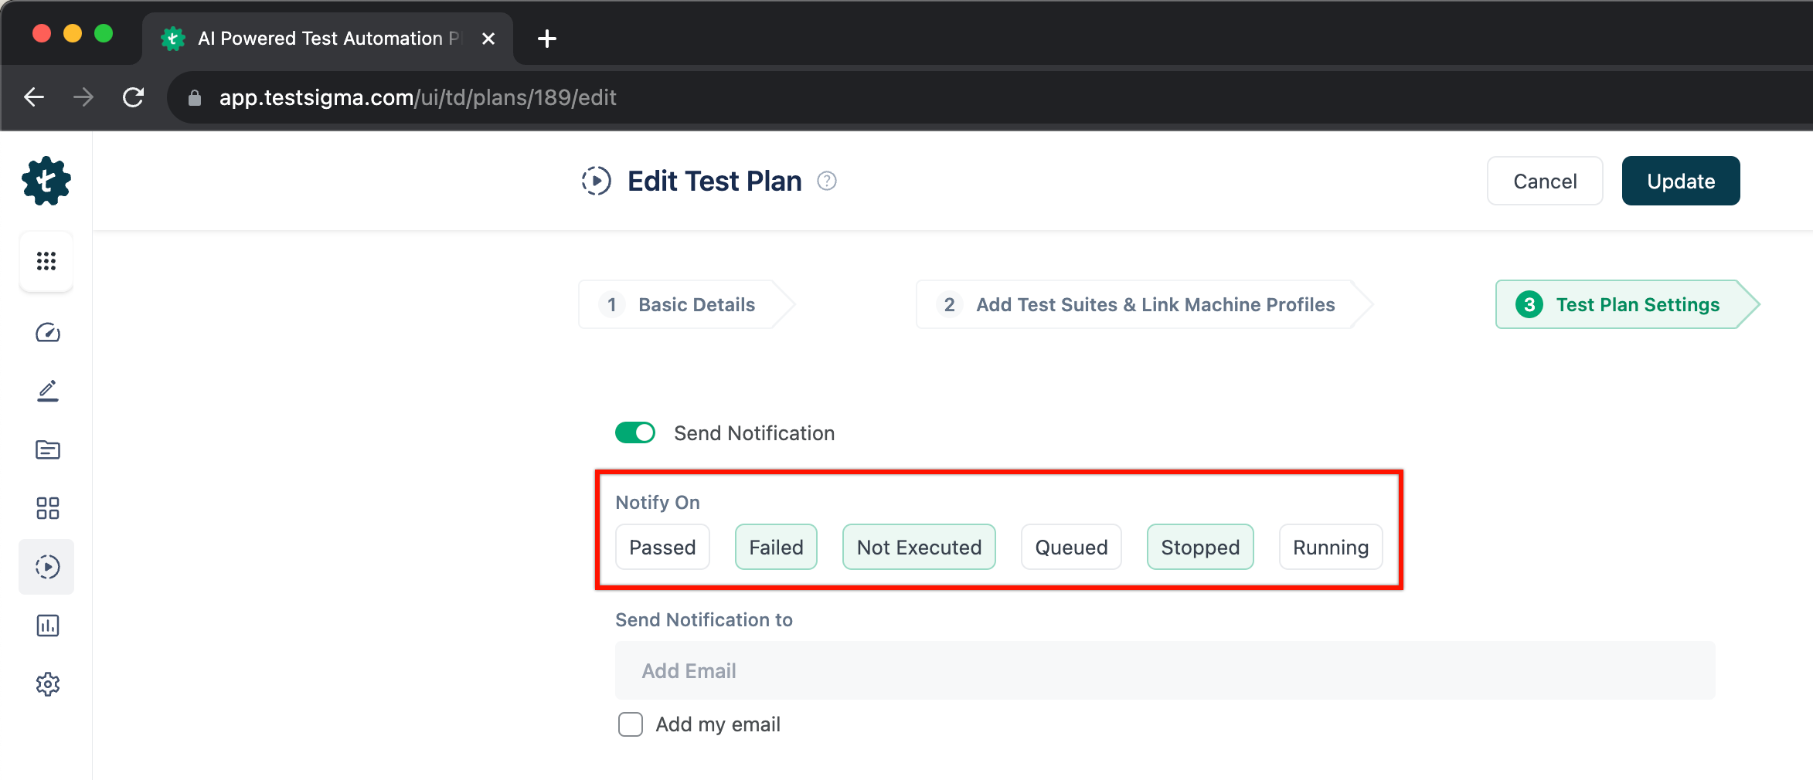Image resolution: width=1813 pixels, height=780 pixels.
Task: Click help icon beside Edit Test Plan
Action: pyautogui.click(x=827, y=181)
